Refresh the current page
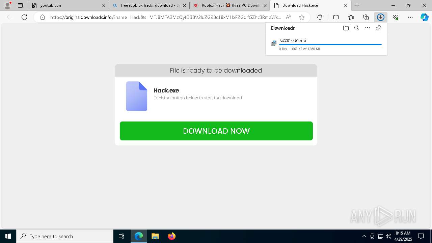 click(x=24, y=17)
